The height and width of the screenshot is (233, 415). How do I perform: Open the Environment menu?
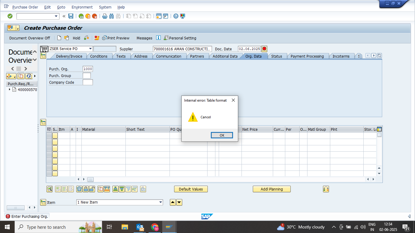pyautogui.click(x=82, y=7)
